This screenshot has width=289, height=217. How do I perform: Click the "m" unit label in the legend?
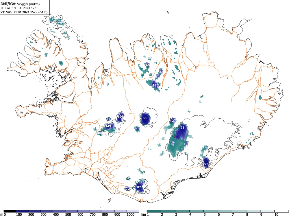pos(2,215)
